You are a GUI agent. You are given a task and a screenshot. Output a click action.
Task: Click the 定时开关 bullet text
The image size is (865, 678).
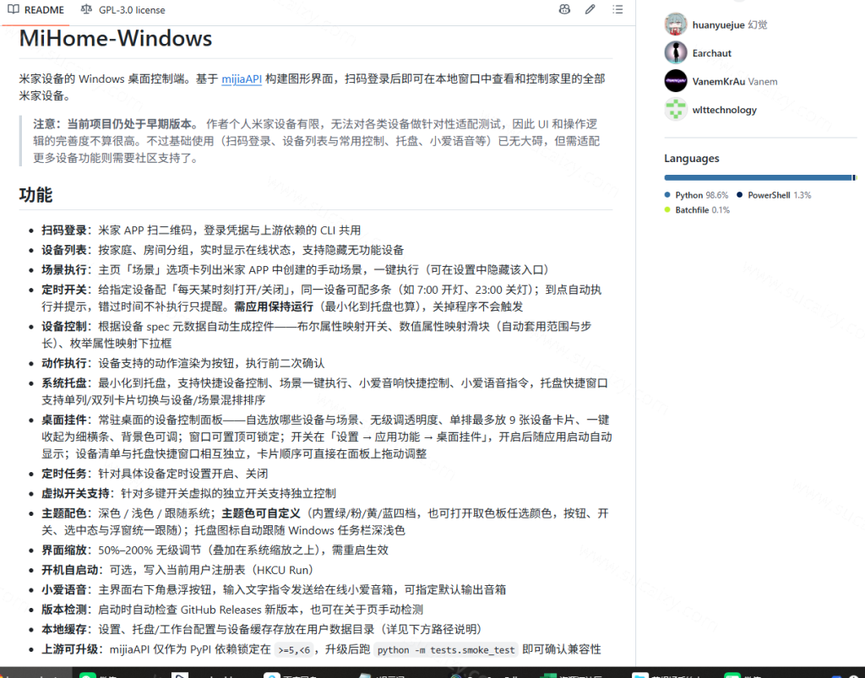pos(322,298)
